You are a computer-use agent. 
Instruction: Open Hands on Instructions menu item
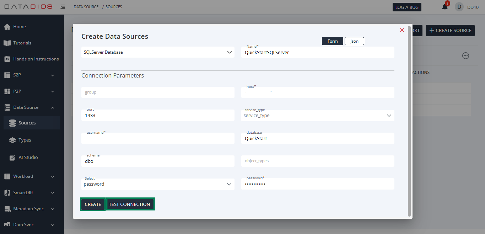pyautogui.click(x=36, y=59)
